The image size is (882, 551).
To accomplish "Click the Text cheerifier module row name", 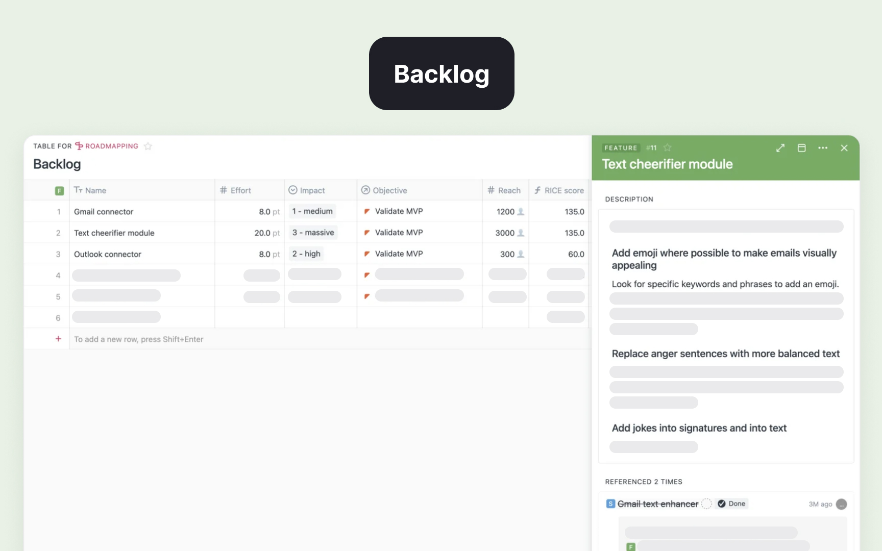I will tap(114, 233).
